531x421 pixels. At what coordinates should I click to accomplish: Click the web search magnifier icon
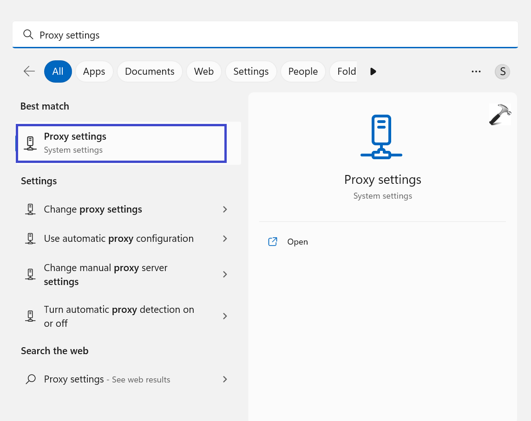[x=31, y=379]
